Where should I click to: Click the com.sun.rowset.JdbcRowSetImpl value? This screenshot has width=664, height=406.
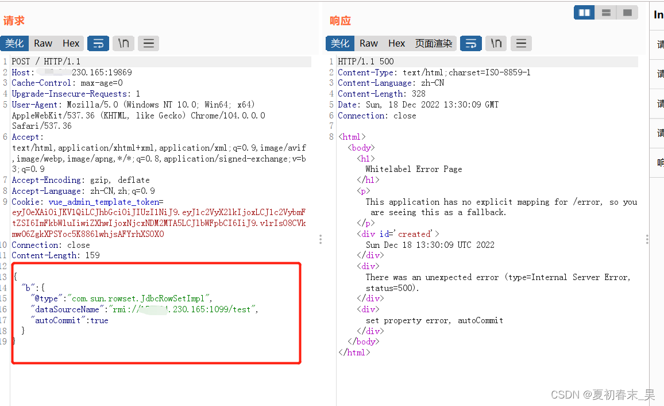tap(140, 298)
